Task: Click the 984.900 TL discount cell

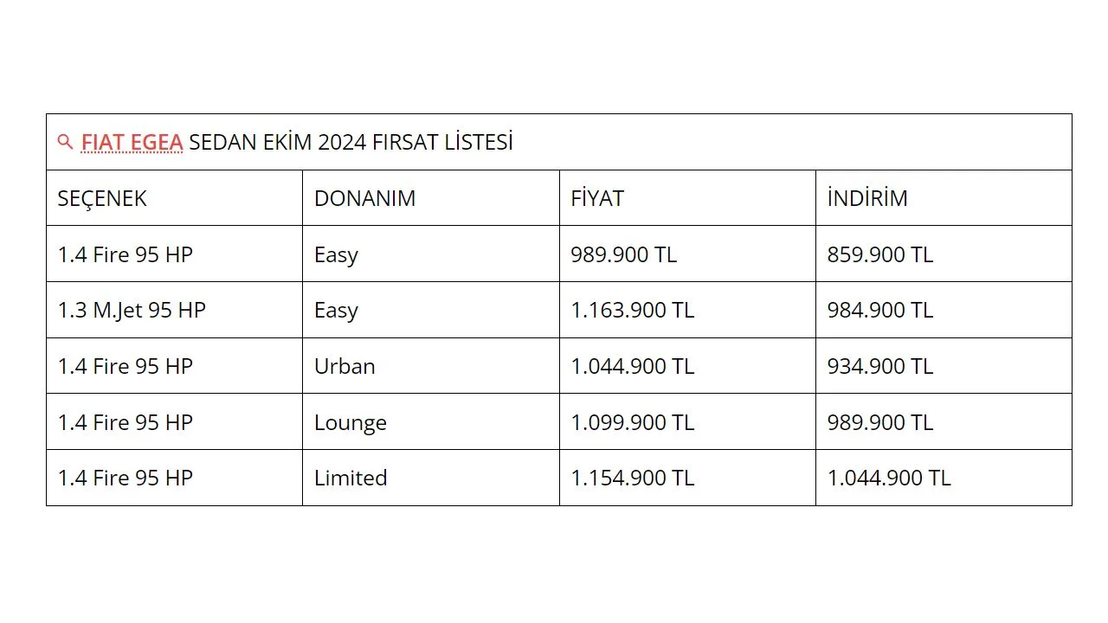Action: 944,310
